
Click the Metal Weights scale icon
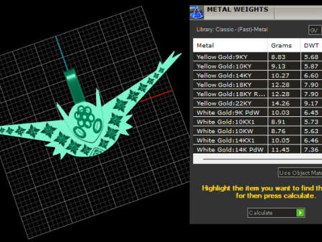coord(197,13)
